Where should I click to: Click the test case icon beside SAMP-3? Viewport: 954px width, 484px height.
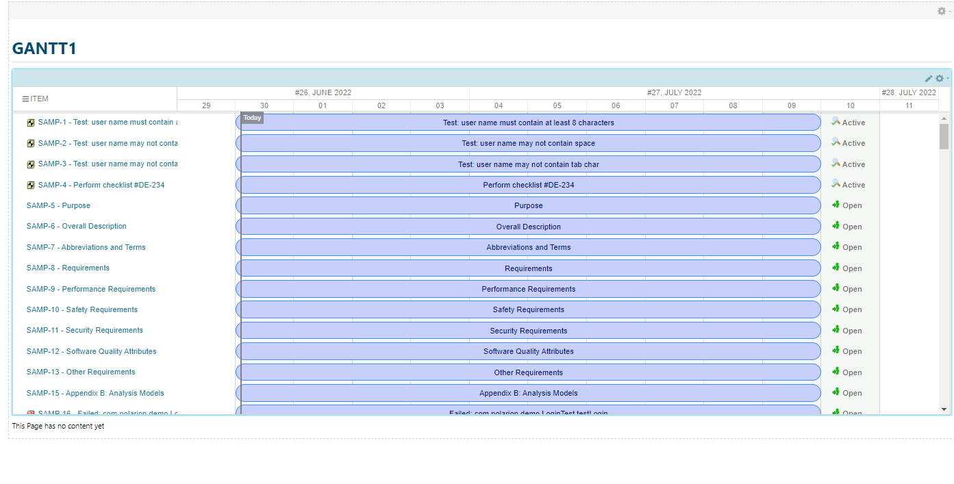tap(31, 164)
